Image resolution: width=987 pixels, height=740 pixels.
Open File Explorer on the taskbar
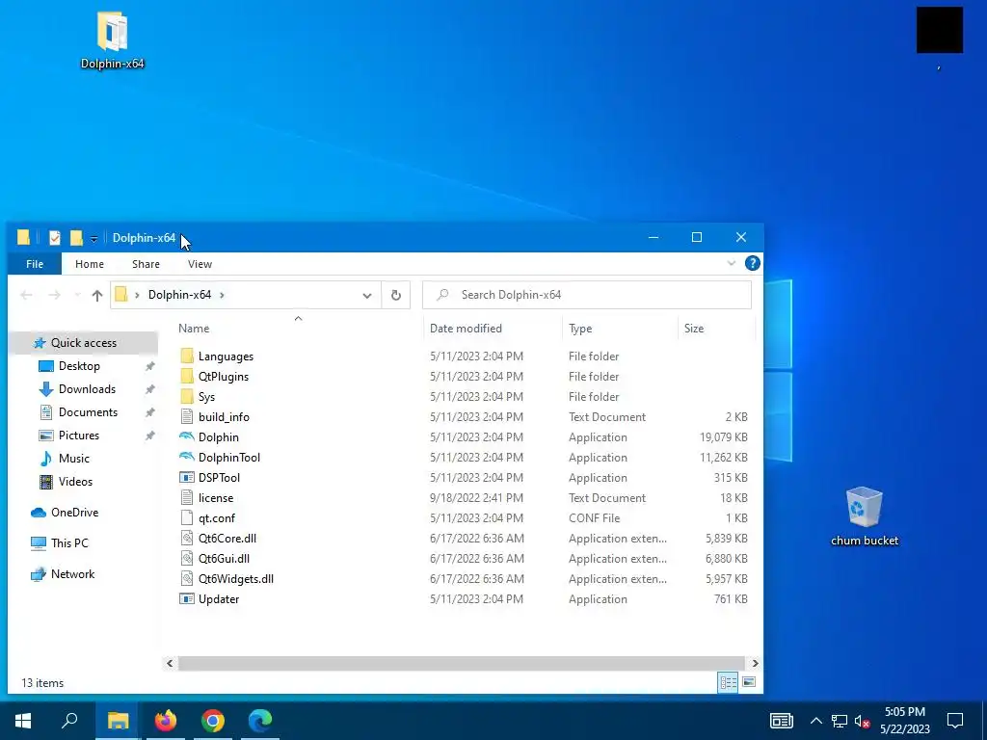[x=118, y=721]
